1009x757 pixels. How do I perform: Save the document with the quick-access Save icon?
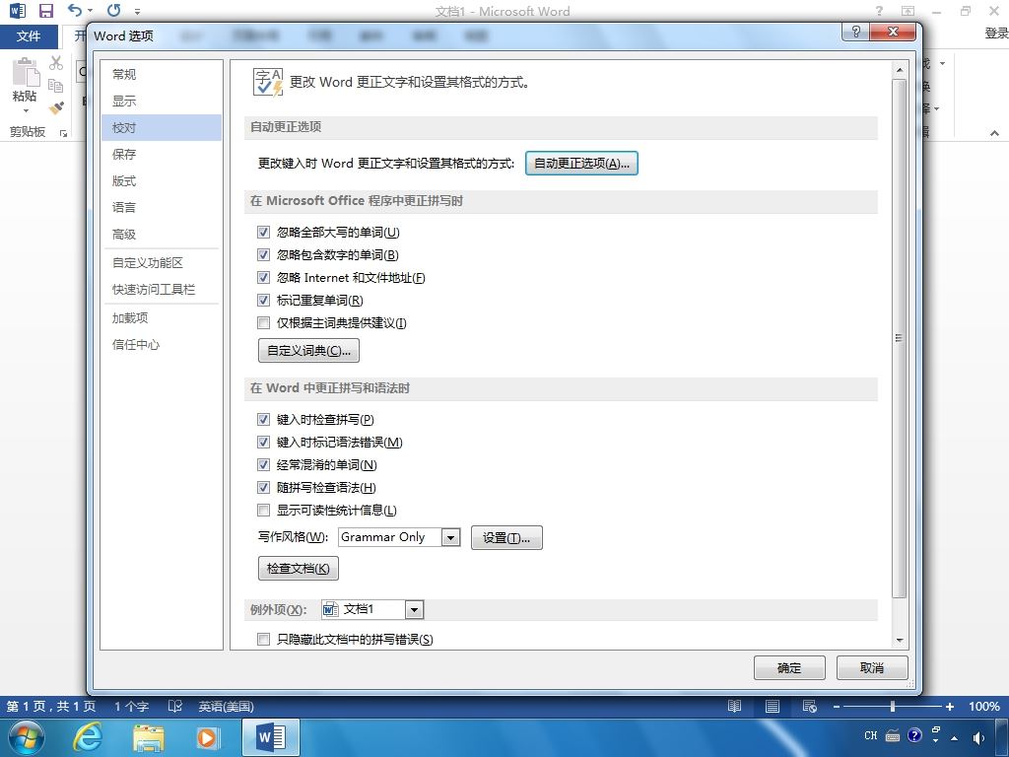tap(45, 10)
